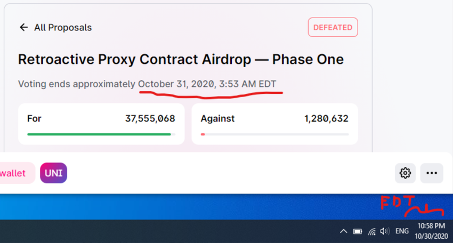Click the pink wallet button
The height and width of the screenshot is (243, 453).
16,173
